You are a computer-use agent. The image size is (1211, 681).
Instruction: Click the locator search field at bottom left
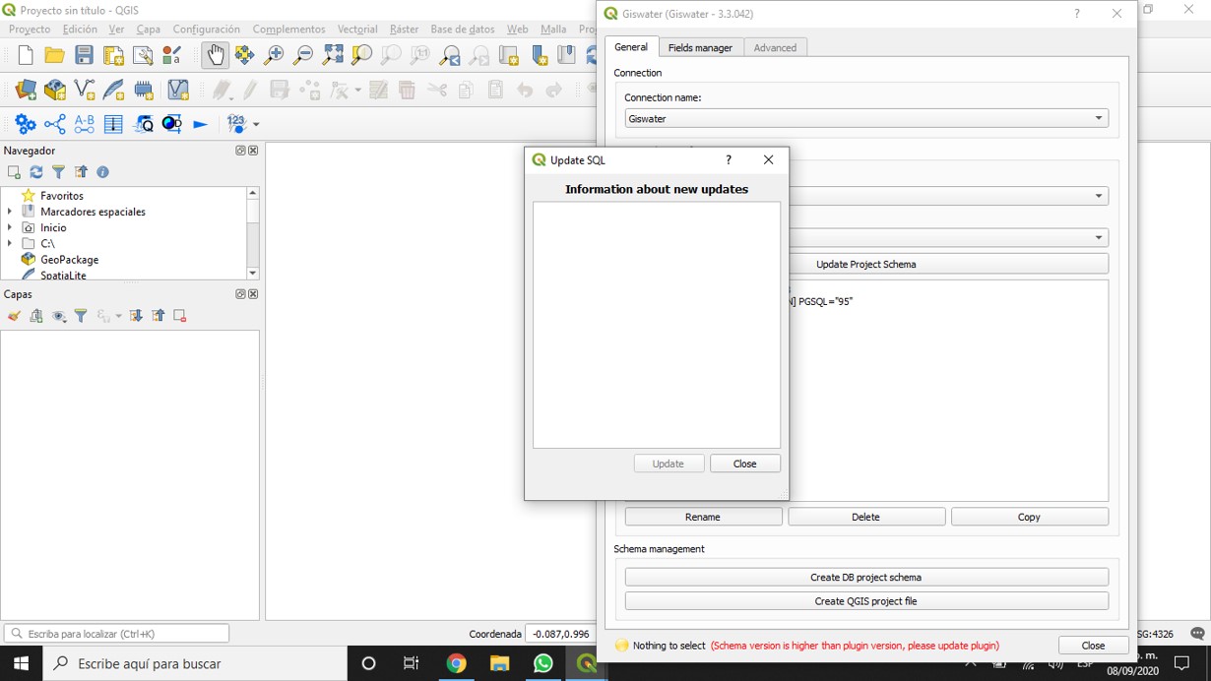(118, 633)
